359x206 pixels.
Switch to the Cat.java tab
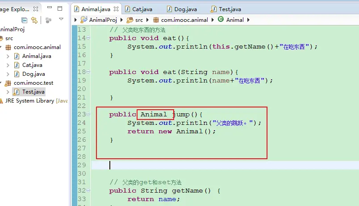tap(143, 9)
